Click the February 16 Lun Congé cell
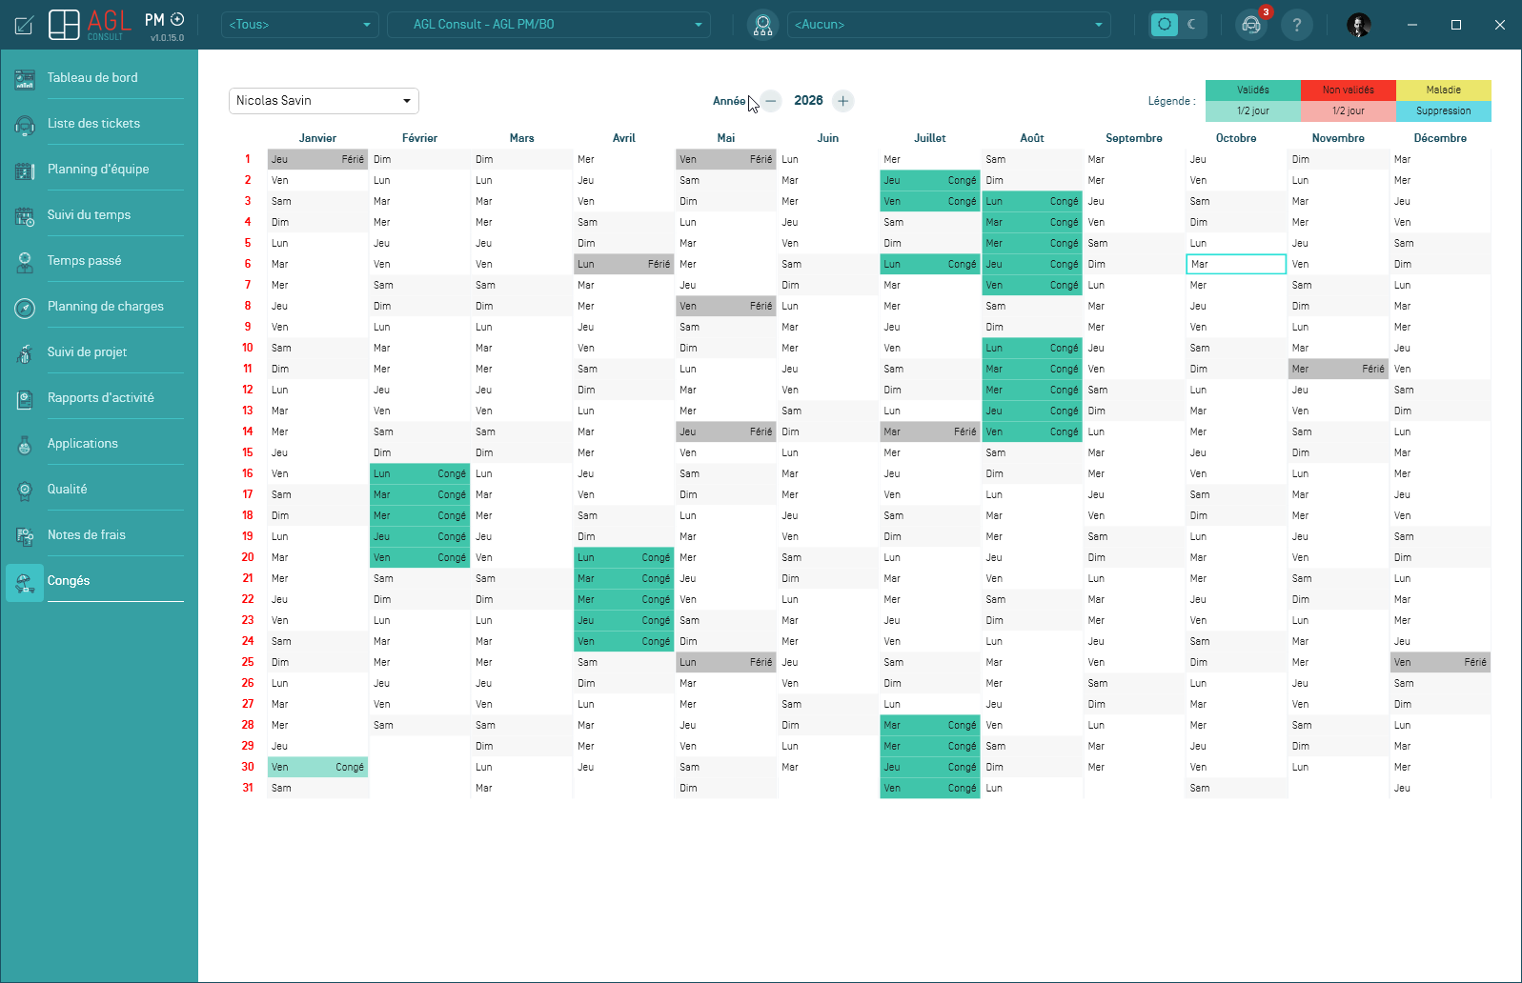Image resolution: width=1522 pixels, height=983 pixels. (x=420, y=473)
